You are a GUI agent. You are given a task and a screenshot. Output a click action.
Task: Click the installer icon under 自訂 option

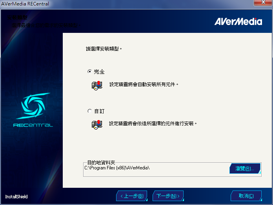click(97, 125)
